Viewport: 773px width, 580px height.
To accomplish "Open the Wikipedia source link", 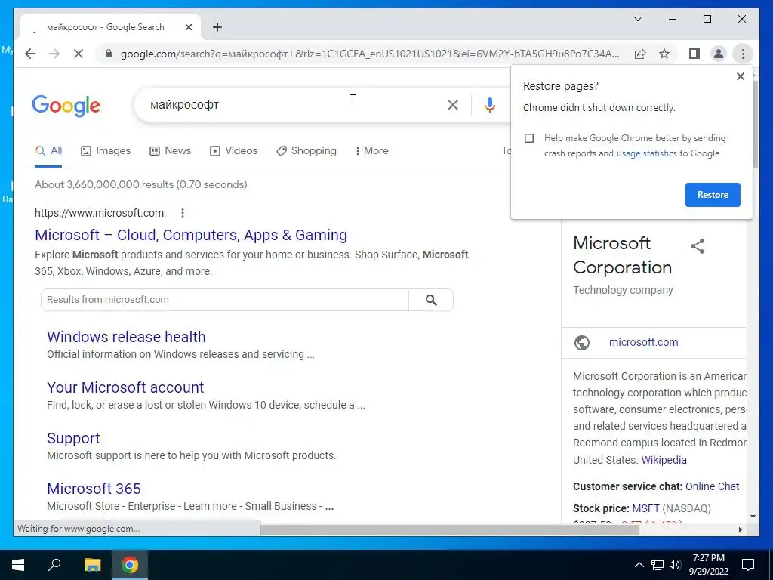I will click(x=664, y=460).
